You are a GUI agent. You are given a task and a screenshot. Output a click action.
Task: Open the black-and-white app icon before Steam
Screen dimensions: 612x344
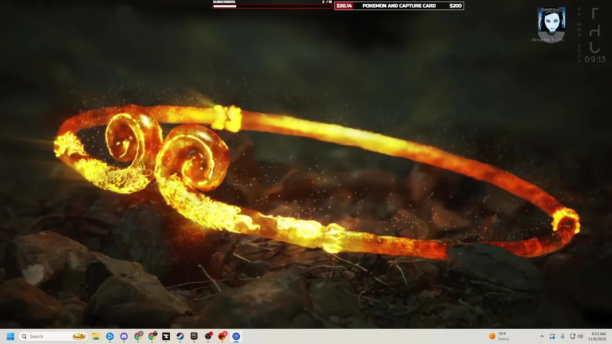pyautogui.click(x=166, y=336)
